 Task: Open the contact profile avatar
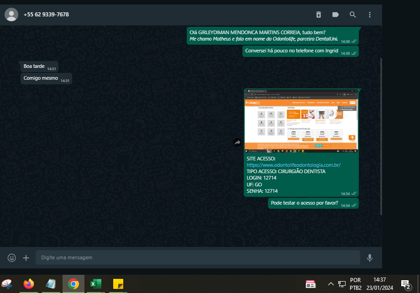[x=11, y=15]
